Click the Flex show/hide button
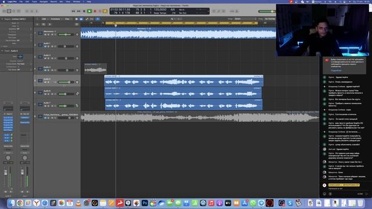The height and width of the screenshot is (209, 372). tap(92, 19)
